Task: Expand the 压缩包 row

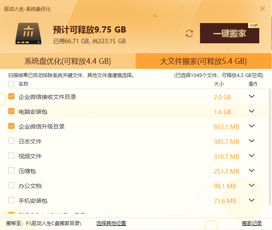Action: click(x=251, y=170)
